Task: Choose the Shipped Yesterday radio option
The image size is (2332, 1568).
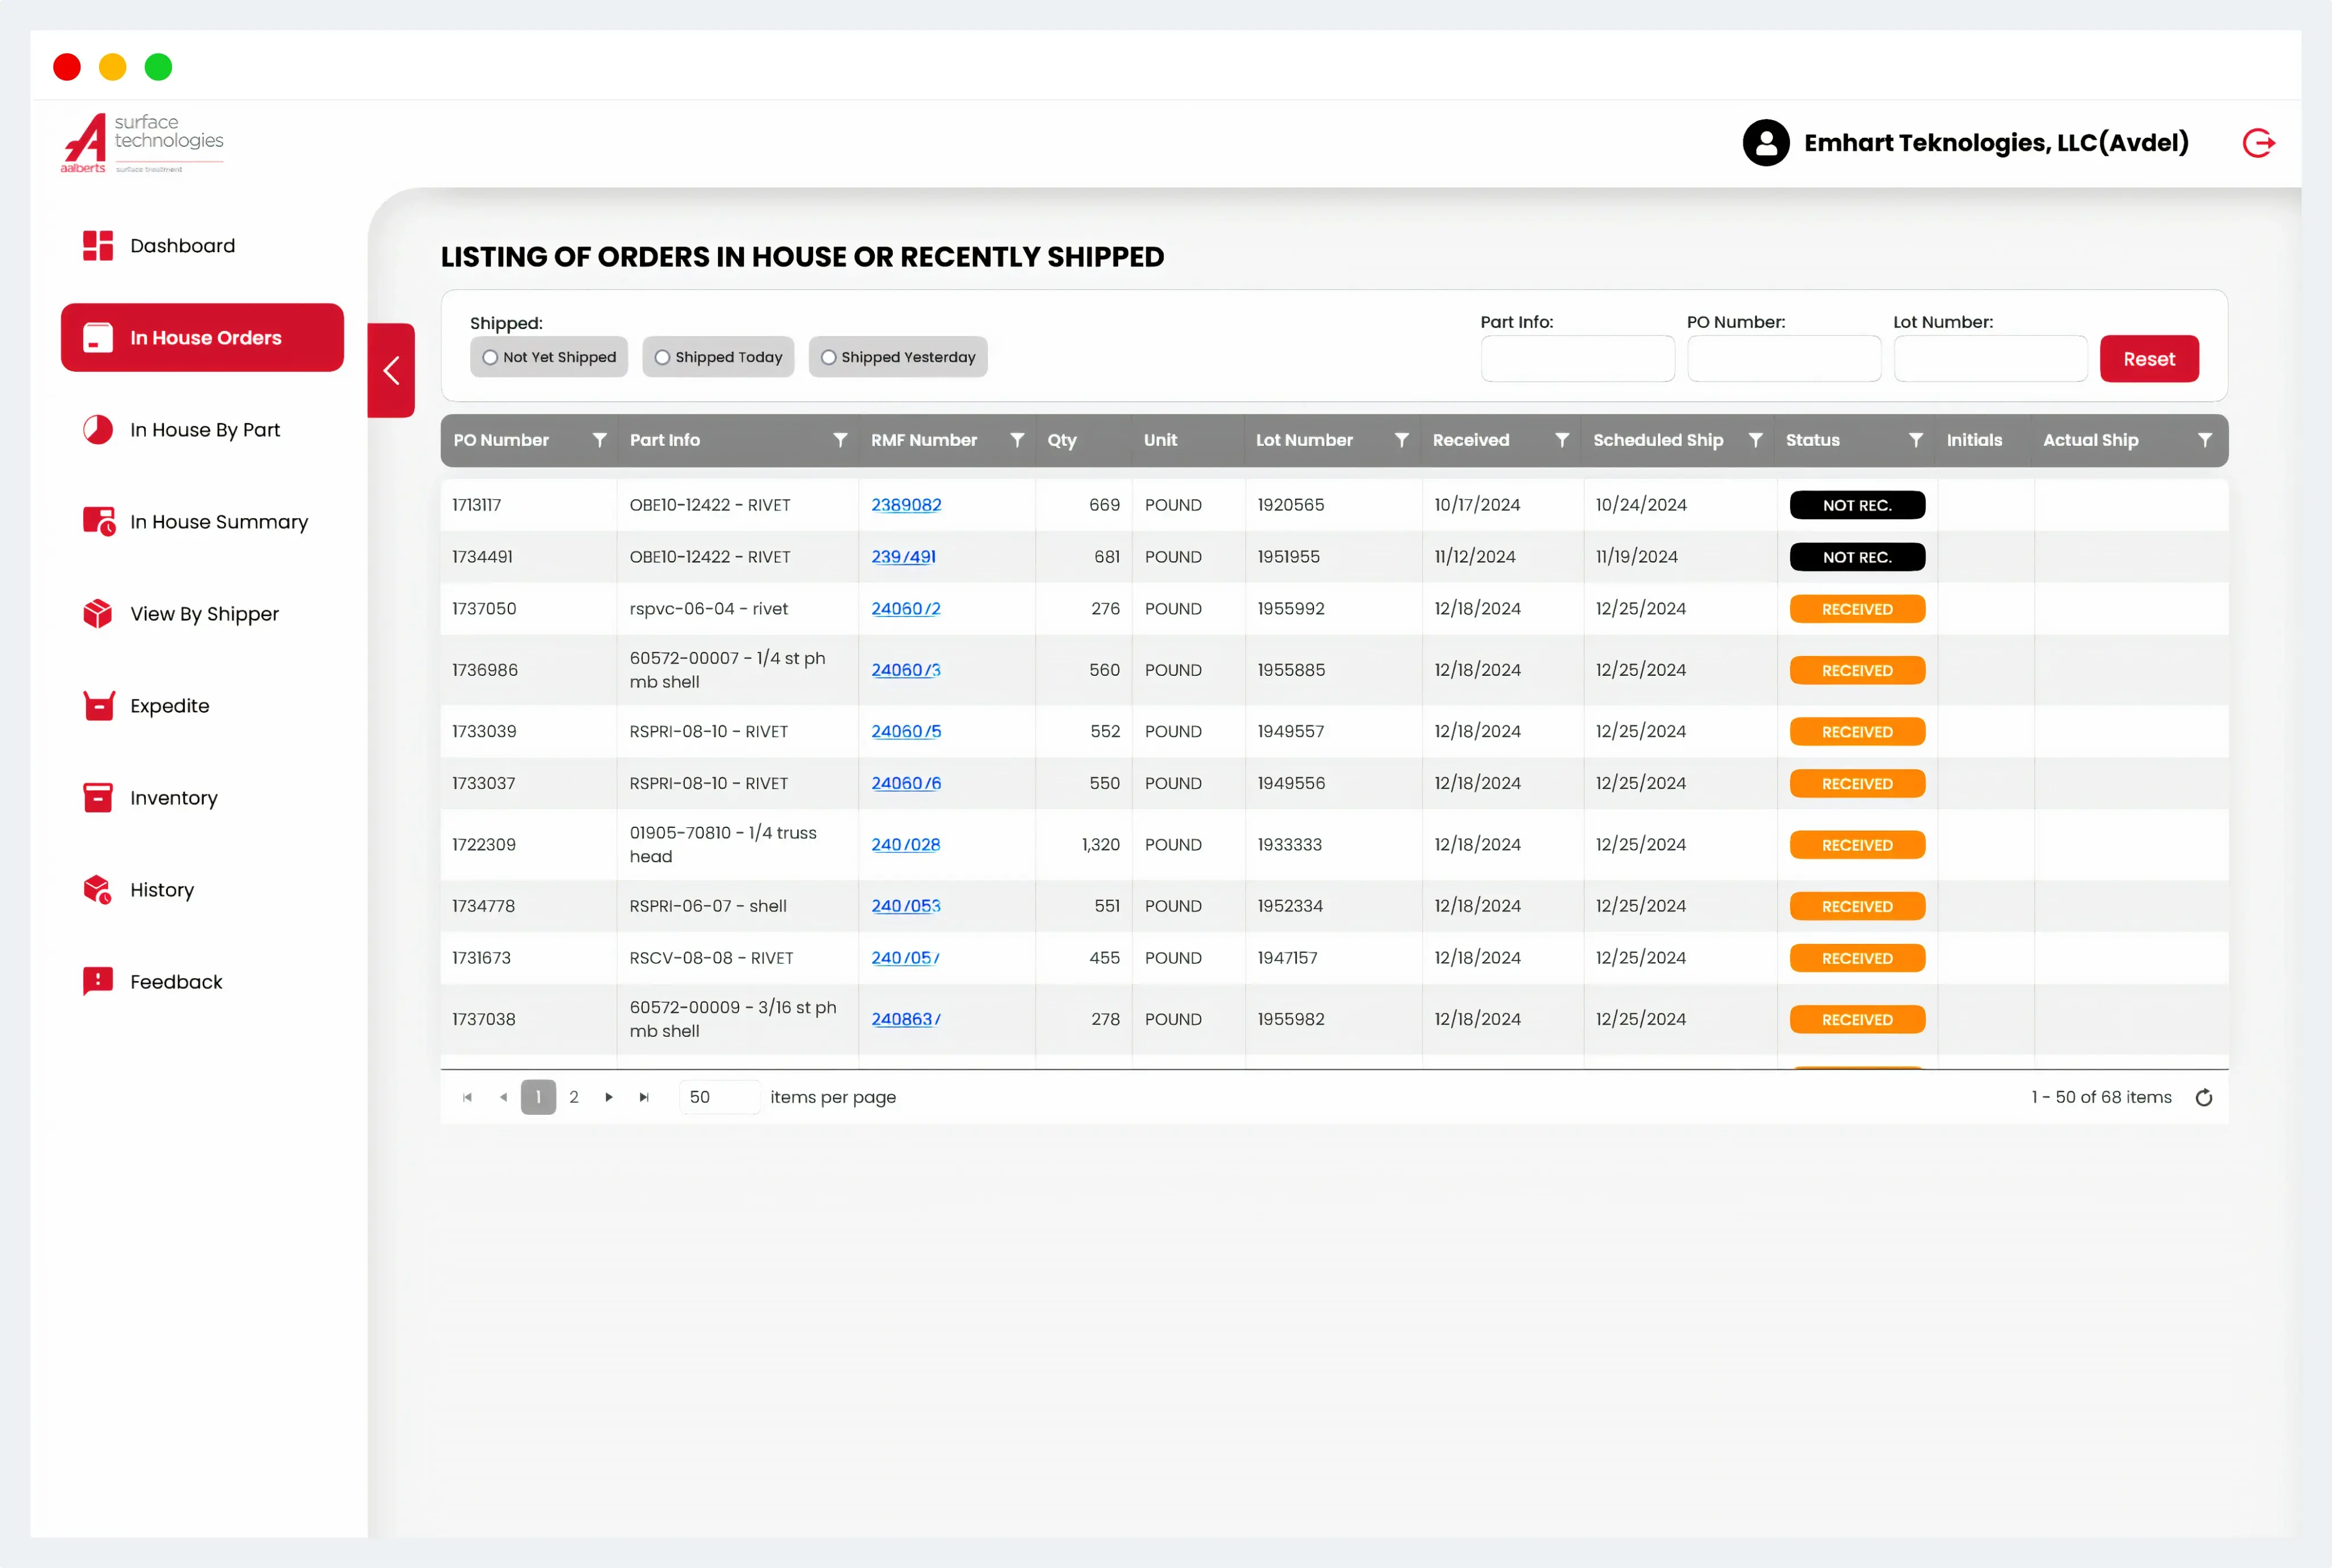Action: tap(828, 357)
